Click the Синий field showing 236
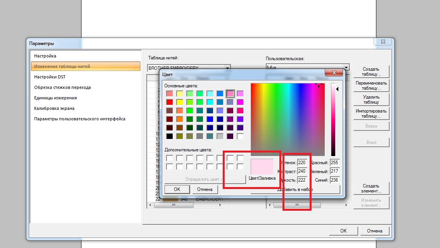Viewport: 440px width, 248px height. 334,180
